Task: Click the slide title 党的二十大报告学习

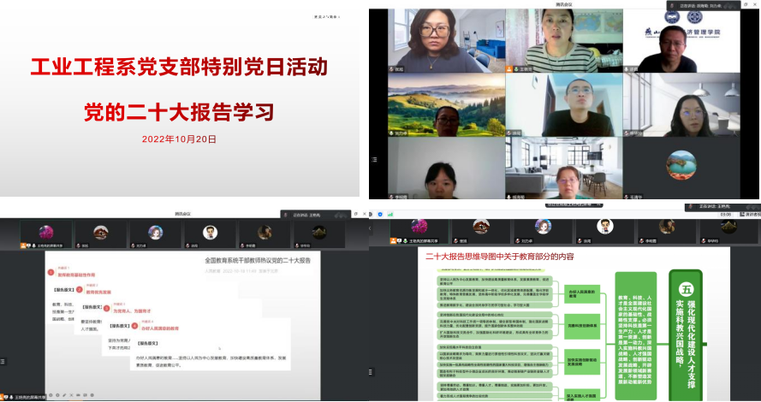Action: pos(179,111)
